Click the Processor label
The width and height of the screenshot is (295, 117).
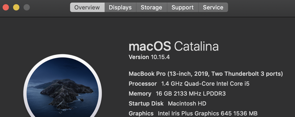pyautogui.click(x=143, y=84)
